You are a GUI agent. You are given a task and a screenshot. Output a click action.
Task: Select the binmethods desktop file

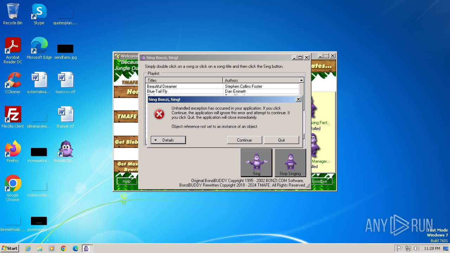click(x=13, y=223)
